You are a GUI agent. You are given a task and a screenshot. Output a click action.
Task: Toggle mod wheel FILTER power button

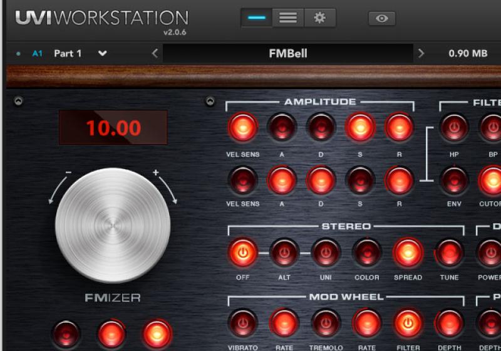point(408,323)
